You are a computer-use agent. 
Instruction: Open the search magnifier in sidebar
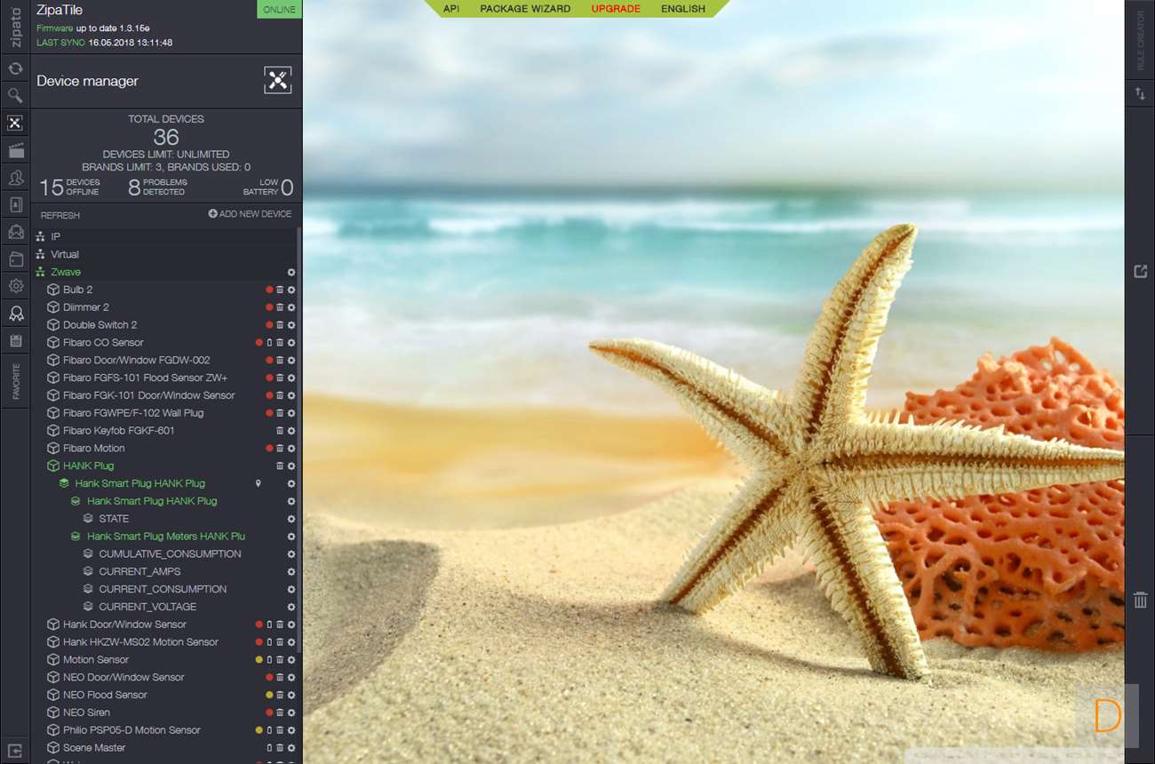pos(15,95)
